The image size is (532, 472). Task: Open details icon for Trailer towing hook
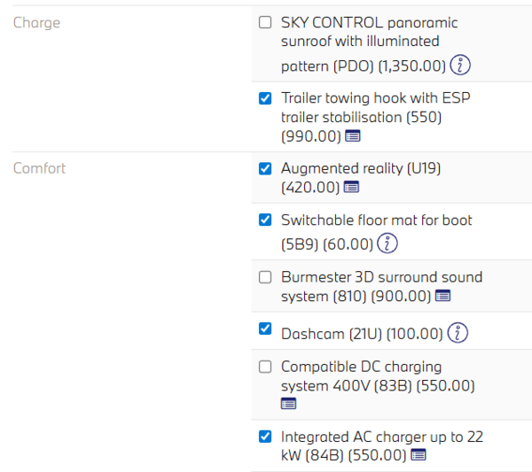353,136
